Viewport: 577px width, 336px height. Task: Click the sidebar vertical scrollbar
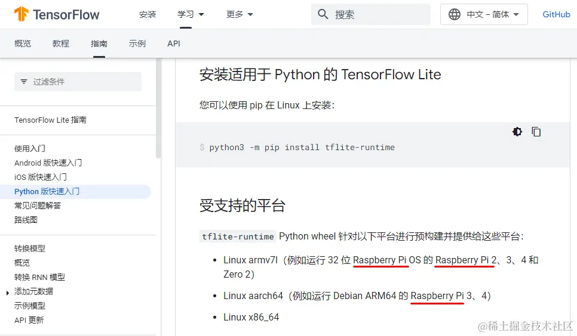pos(158,108)
